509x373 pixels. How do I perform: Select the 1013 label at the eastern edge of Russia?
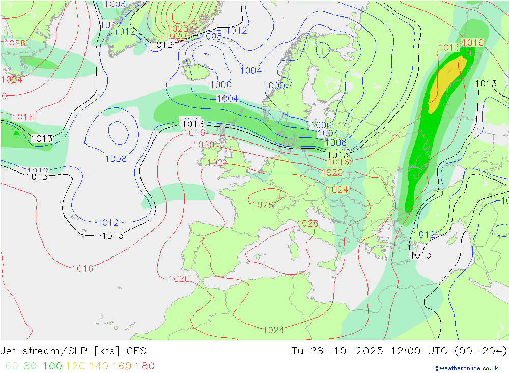[486, 84]
